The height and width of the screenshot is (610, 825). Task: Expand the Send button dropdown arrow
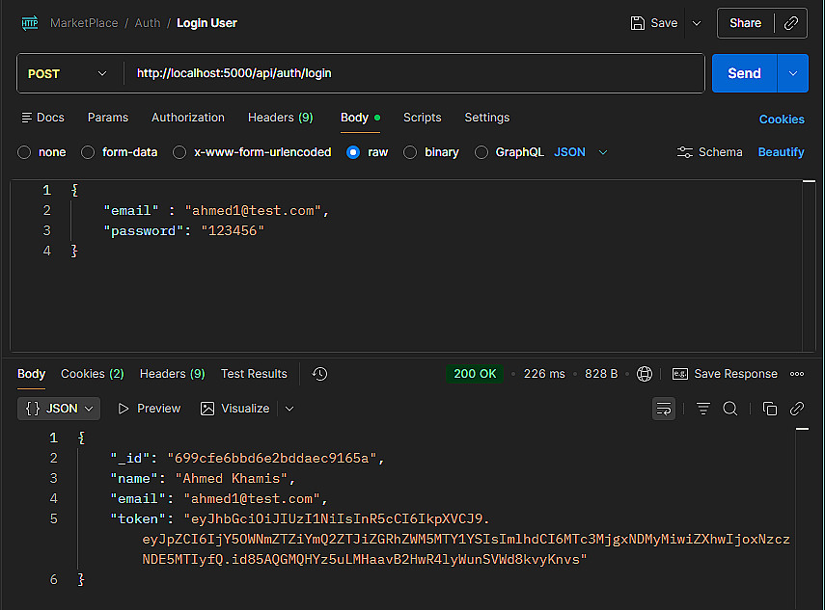coord(794,73)
